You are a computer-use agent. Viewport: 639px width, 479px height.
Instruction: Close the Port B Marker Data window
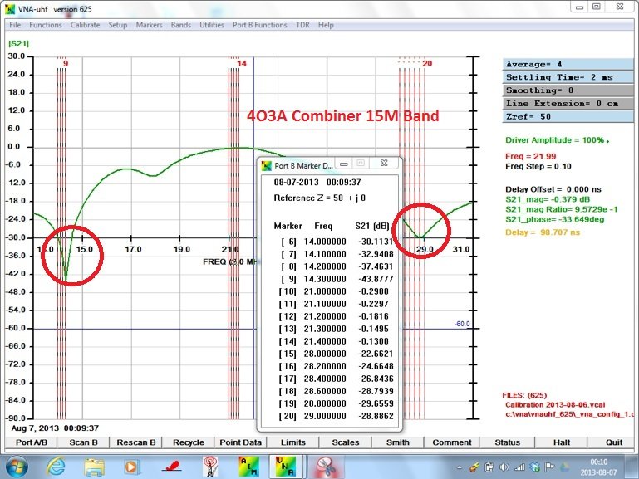click(383, 164)
